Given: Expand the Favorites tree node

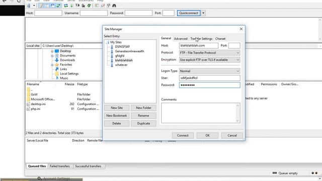Looking at the screenshot, I should coord(52,65).
